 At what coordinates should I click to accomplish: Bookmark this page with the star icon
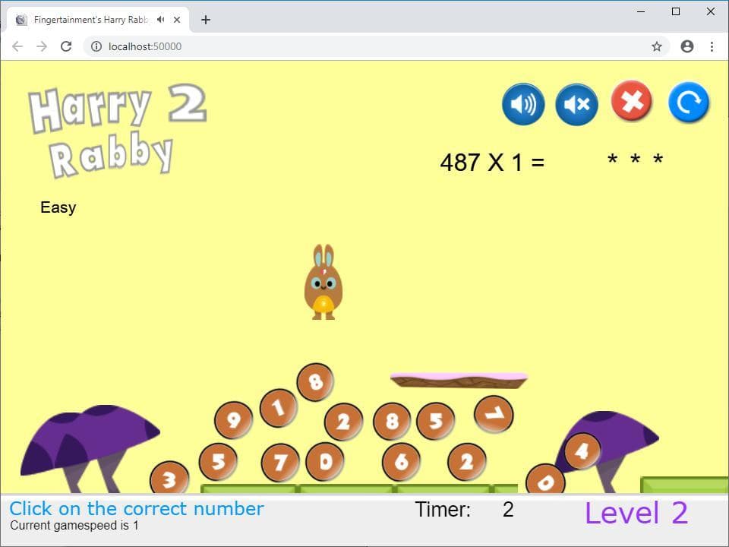tap(656, 46)
